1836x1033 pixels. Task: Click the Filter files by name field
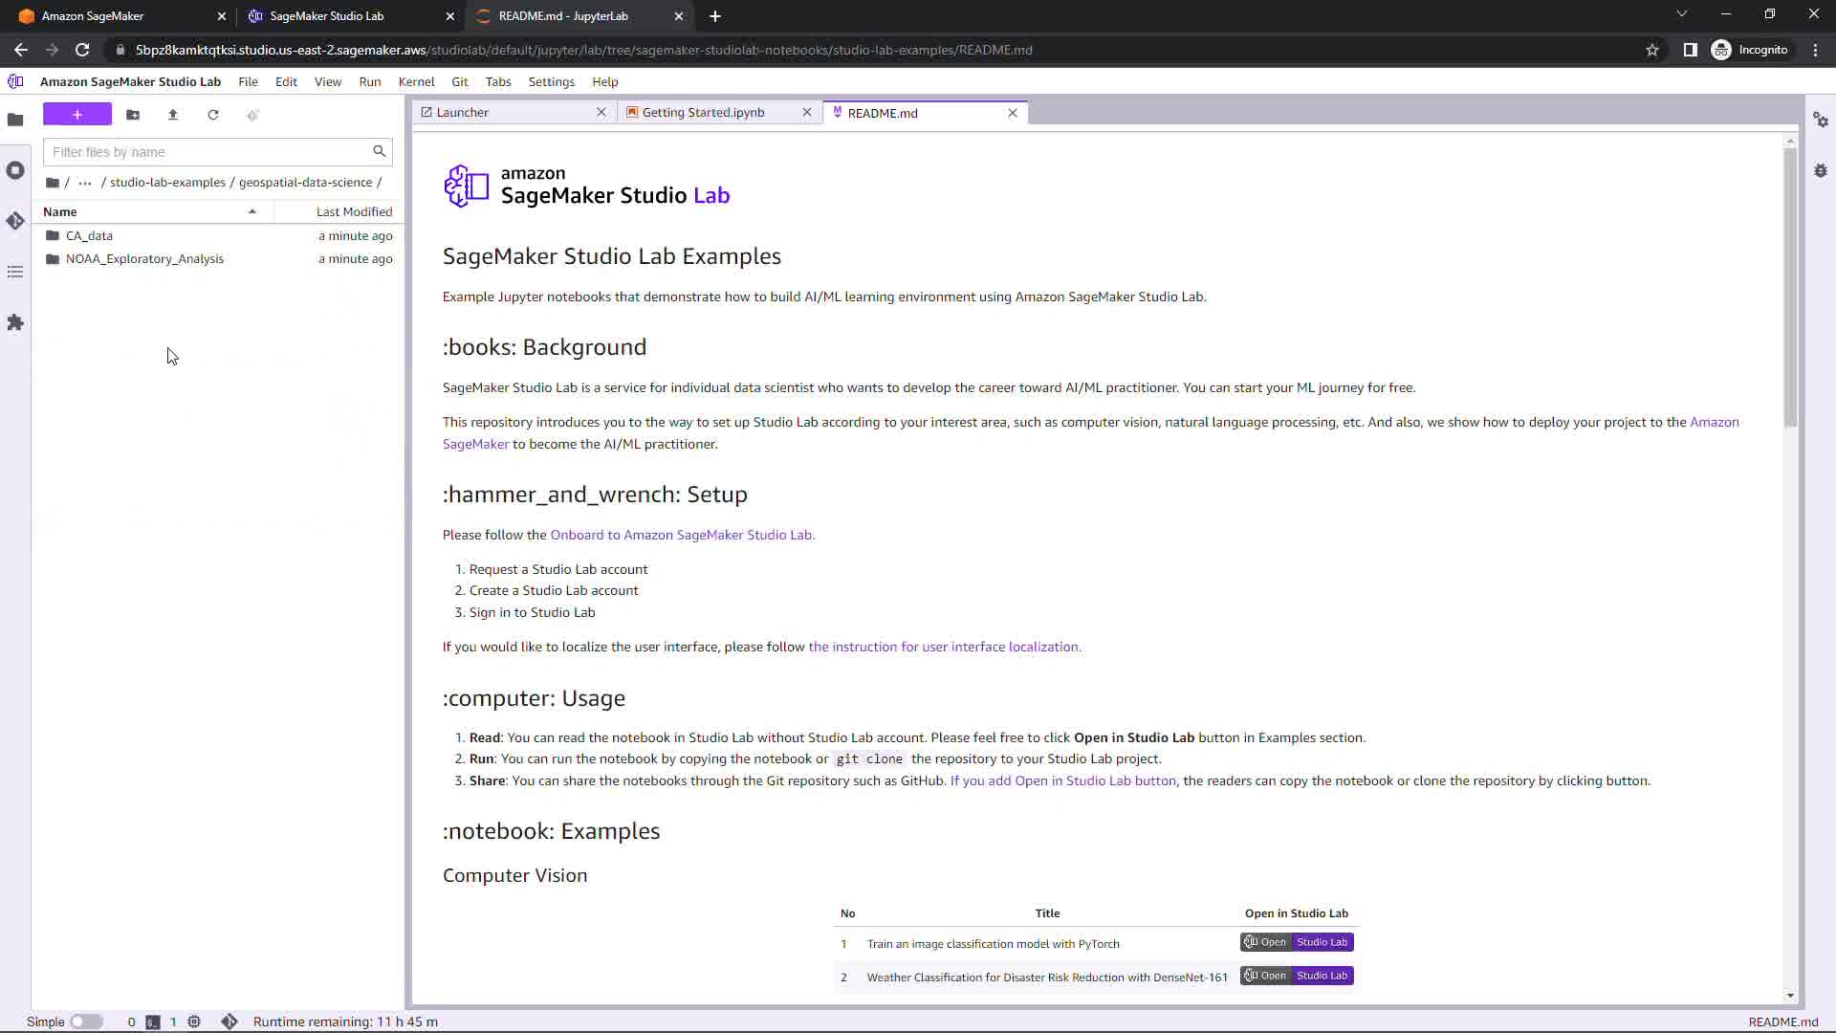[x=208, y=152]
